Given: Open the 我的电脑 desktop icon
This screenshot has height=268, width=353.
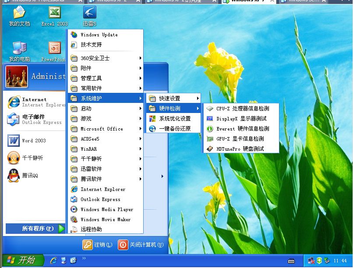Looking at the screenshot, I should click(19, 52).
